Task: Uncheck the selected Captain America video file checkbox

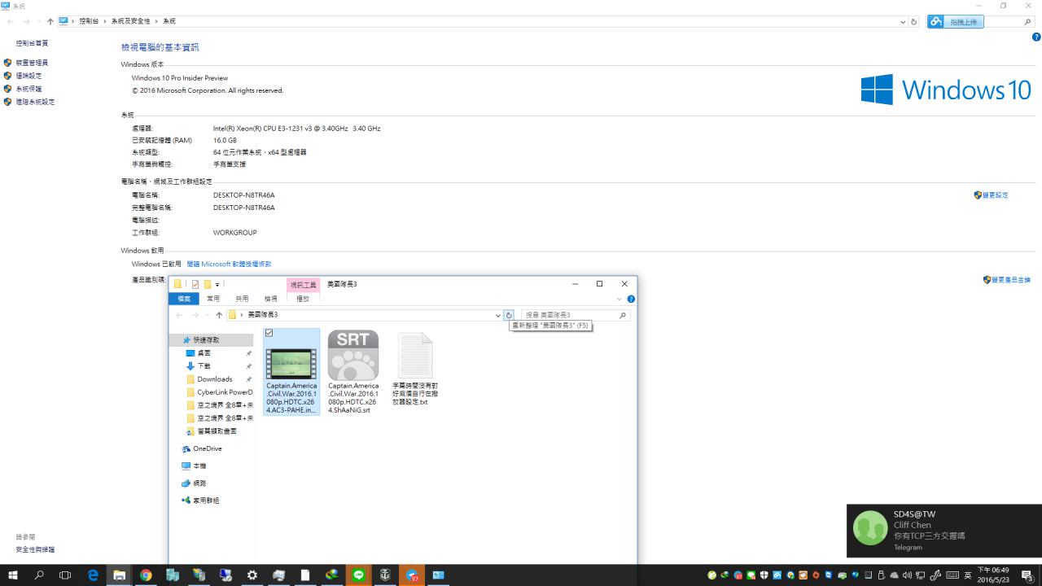Action: [x=269, y=333]
